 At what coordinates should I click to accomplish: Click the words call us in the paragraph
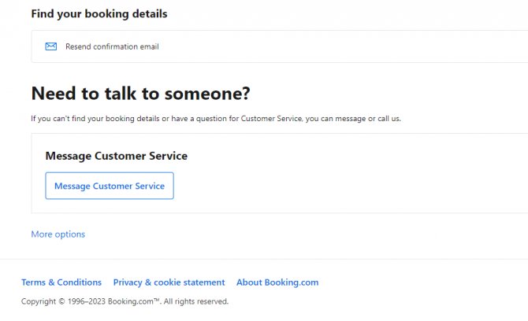[389, 118]
